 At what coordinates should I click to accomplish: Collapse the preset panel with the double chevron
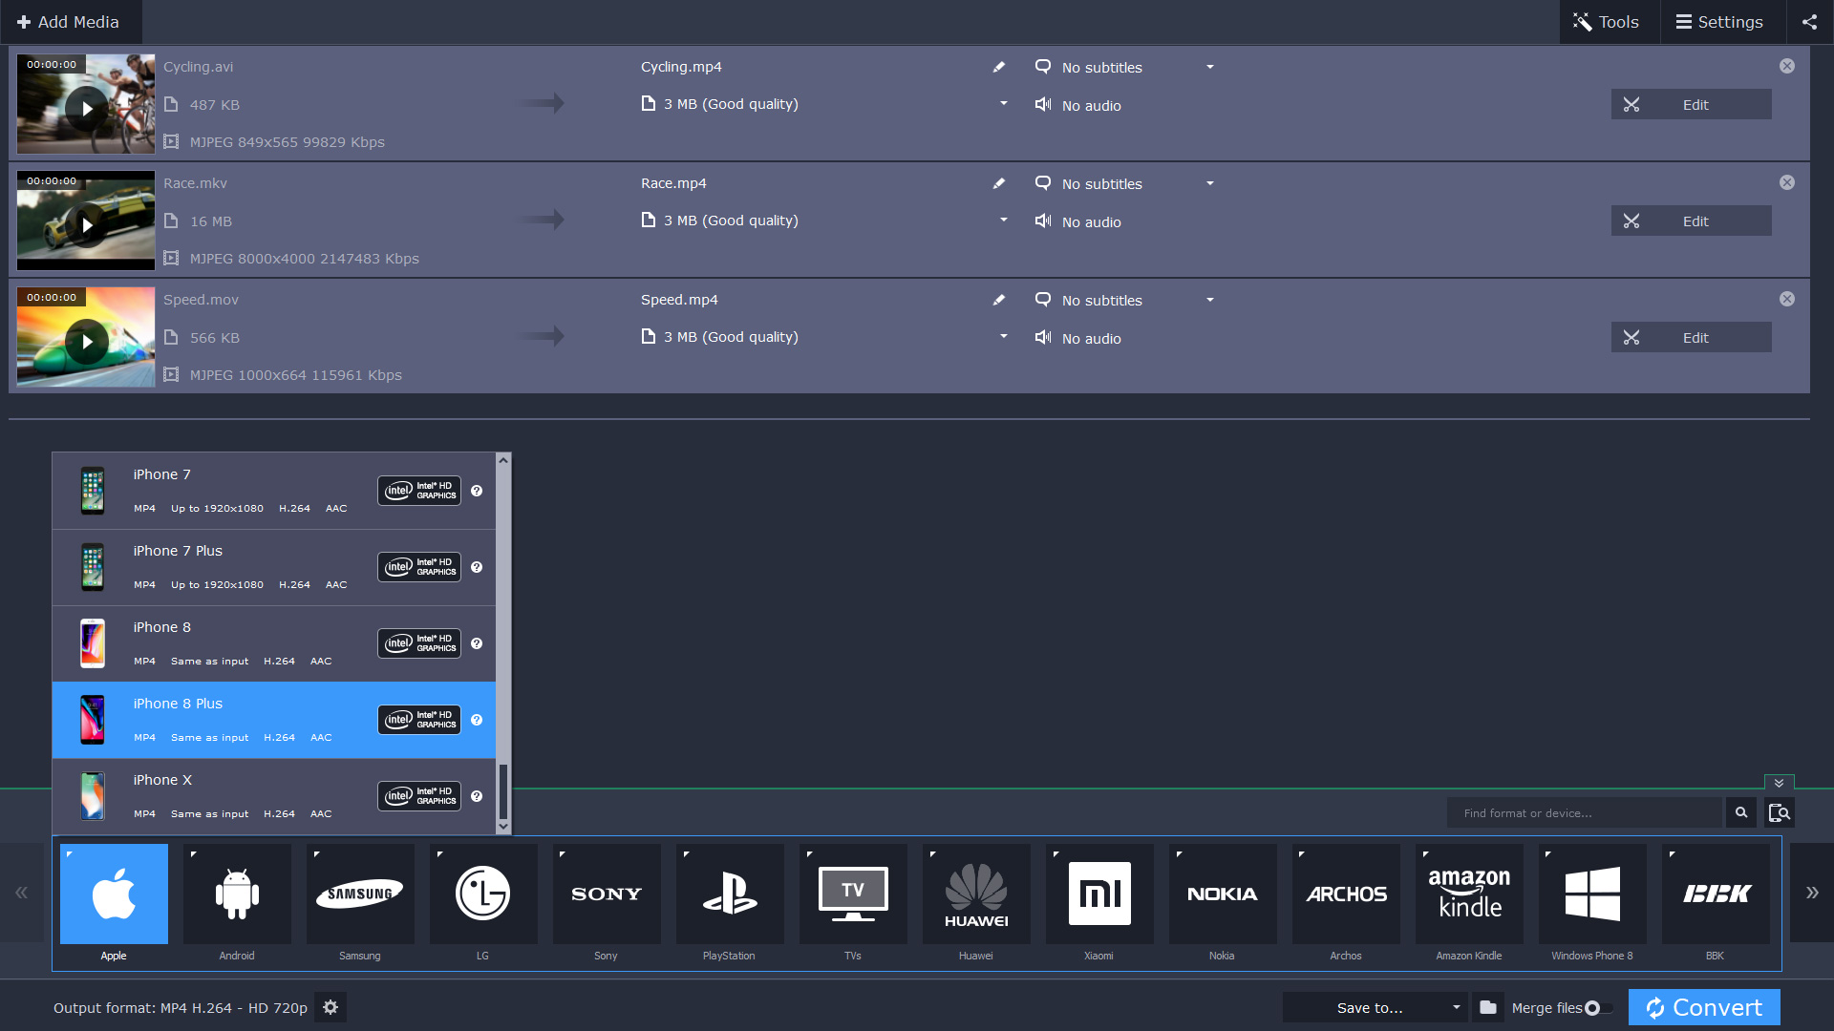[1778, 783]
